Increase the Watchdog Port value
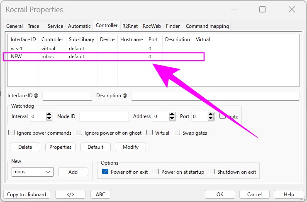Screen dimensions: 307x202 (x=211, y=114)
